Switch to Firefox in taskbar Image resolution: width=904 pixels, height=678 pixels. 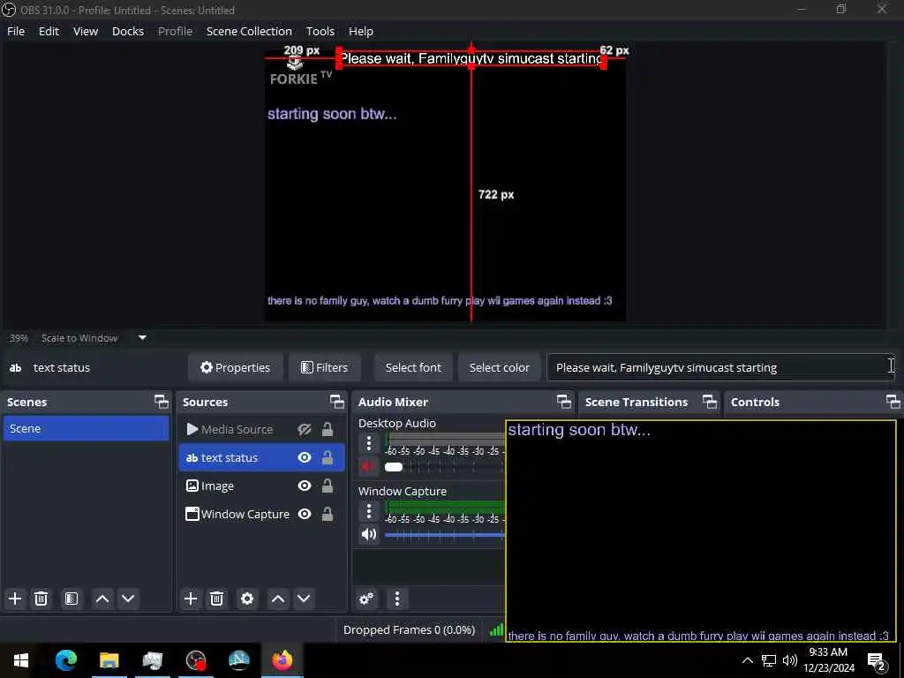(282, 660)
